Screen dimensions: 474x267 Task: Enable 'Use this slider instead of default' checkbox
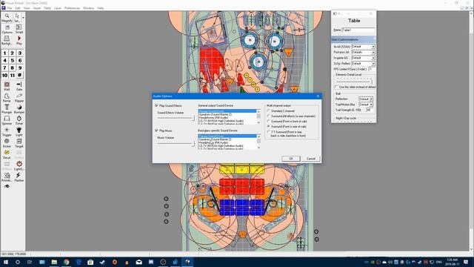tap(336, 88)
